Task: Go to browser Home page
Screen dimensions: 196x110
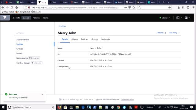Action: 17,7
